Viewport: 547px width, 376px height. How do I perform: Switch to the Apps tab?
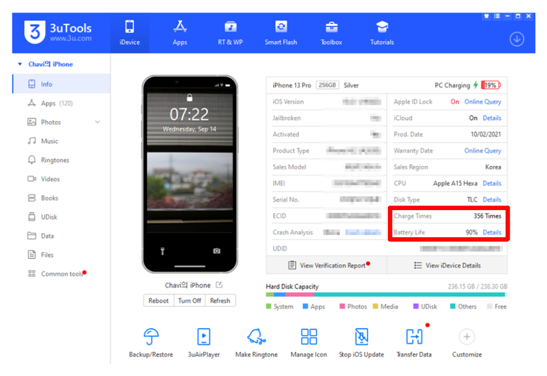[x=180, y=33]
